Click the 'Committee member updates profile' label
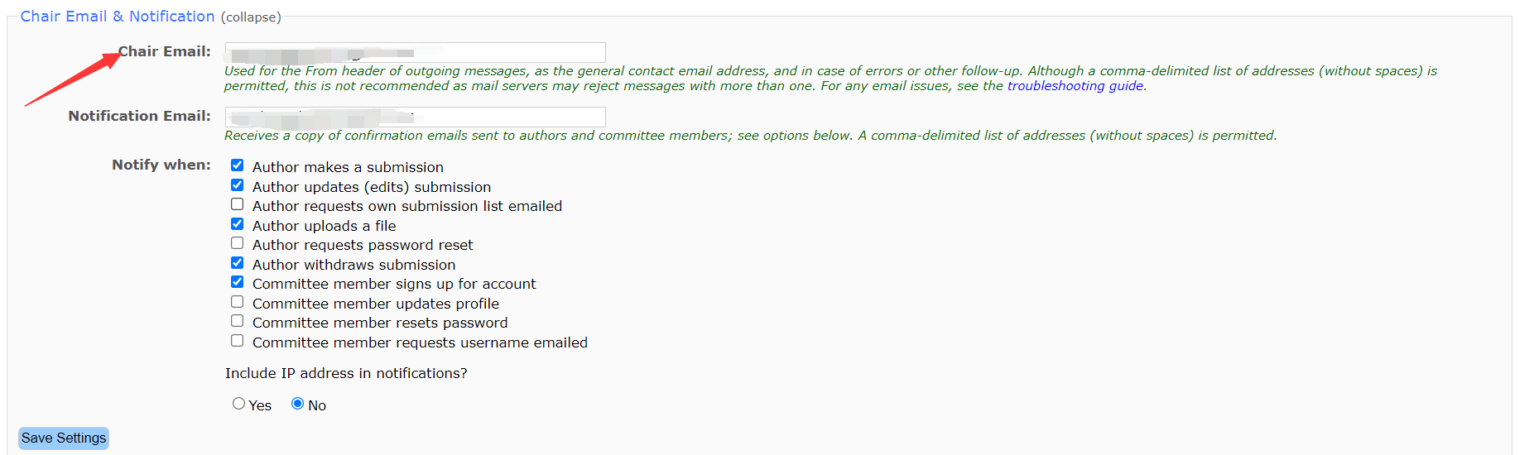The image size is (1534, 455). [x=376, y=304]
